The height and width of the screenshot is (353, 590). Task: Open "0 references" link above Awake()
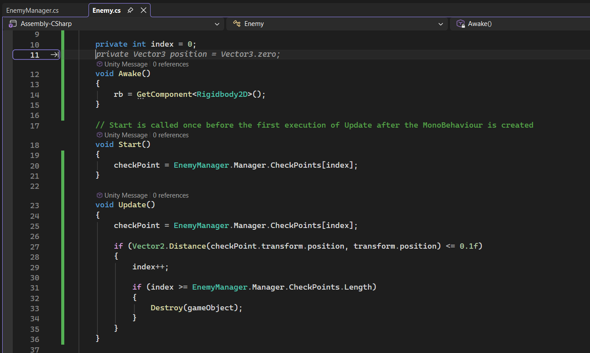point(171,64)
